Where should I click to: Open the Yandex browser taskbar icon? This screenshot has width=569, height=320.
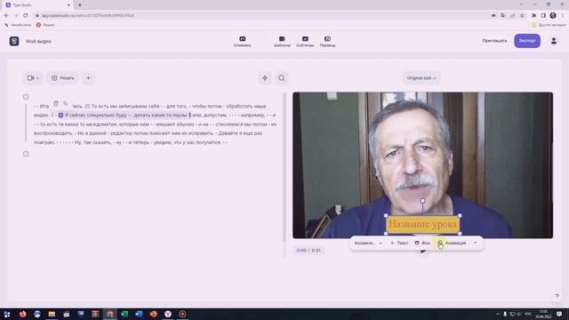[168, 314]
